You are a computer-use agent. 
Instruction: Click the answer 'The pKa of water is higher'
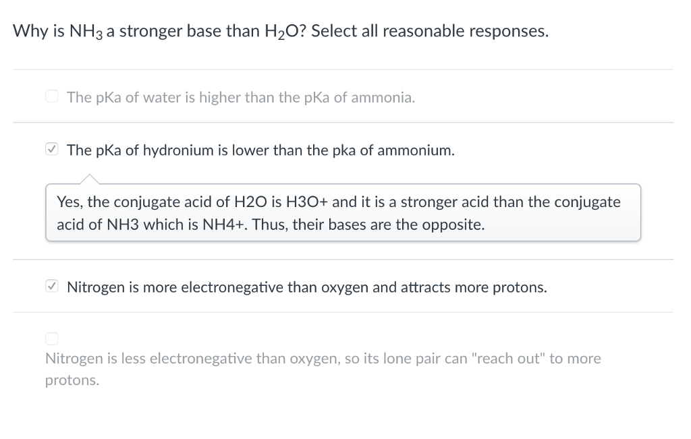tap(240, 97)
